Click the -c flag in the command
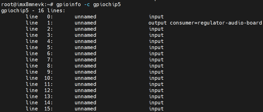 tap(87, 5)
